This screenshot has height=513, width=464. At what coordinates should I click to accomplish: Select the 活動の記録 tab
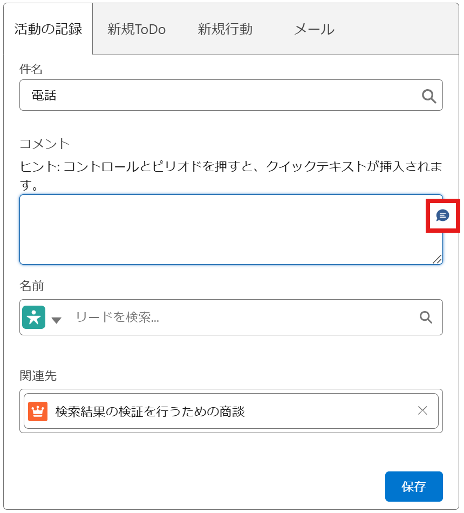point(48,29)
